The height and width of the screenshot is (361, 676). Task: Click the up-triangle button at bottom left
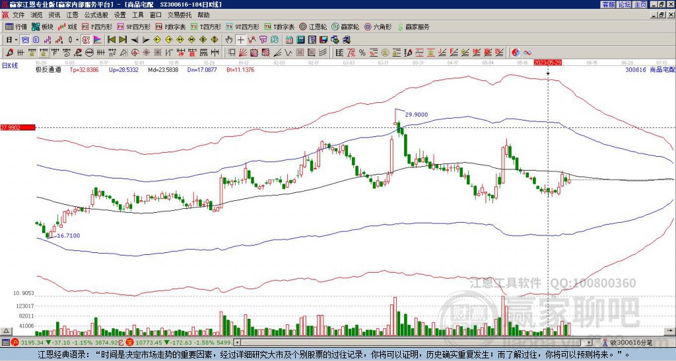6,331
